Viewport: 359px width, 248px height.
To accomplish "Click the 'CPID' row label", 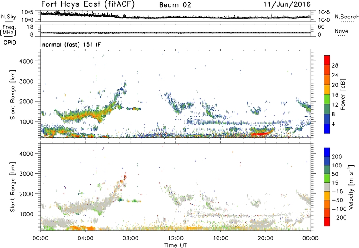I will [x=10, y=43].
